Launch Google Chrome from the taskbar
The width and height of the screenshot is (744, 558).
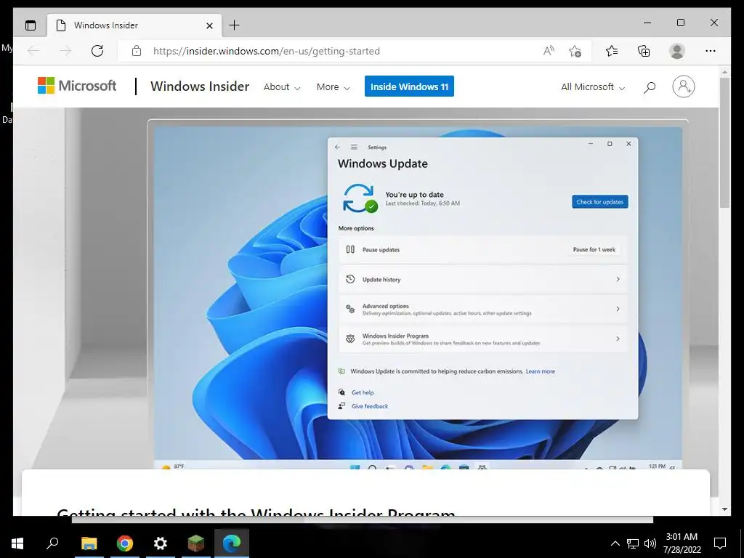point(125,543)
